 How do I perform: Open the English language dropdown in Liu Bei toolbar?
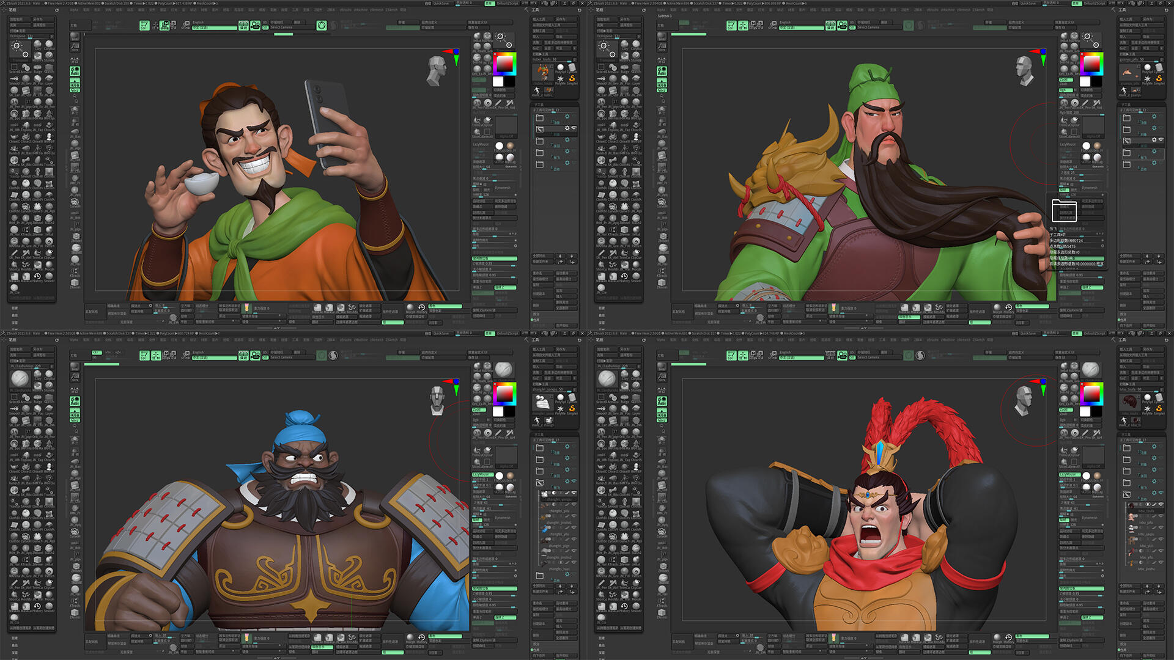[x=215, y=23]
